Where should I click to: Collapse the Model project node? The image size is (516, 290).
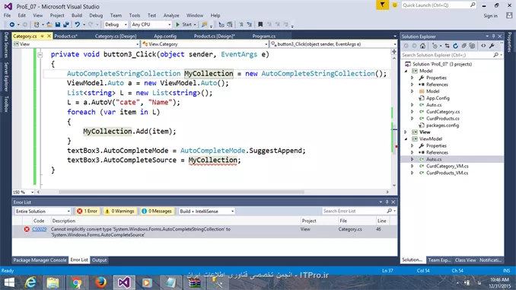(x=406, y=71)
